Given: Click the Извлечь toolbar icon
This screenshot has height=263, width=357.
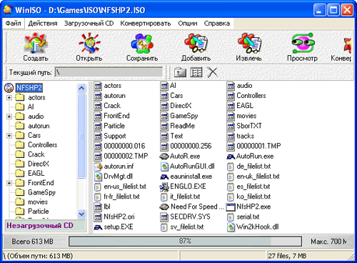Looking at the screenshot, I should pyautogui.click(x=249, y=43).
